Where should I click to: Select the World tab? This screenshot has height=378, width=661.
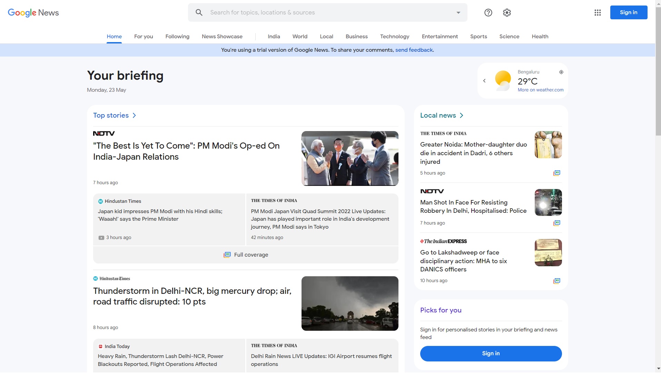point(300,37)
